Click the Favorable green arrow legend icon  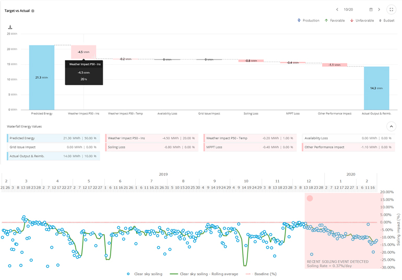pos(326,20)
